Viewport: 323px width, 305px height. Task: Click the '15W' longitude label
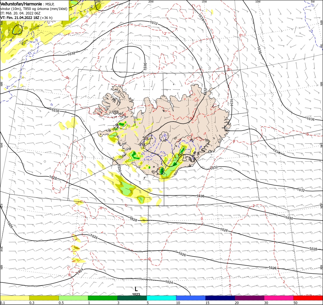204,2
